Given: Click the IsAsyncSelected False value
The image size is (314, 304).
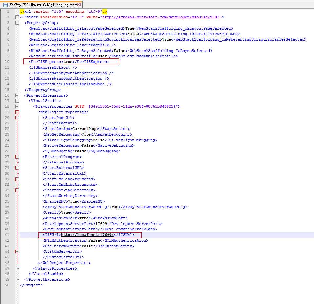Looking at the screenshot, I should pos(119,51).
